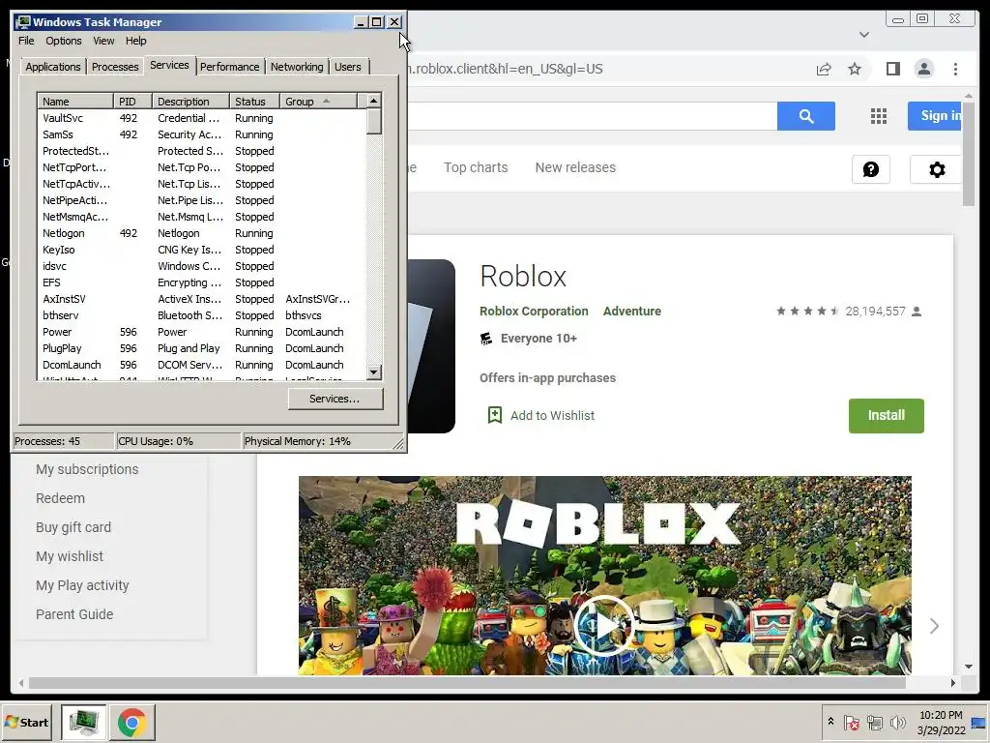
Task: Sort services by Description column header
Action: pos(190,101)
